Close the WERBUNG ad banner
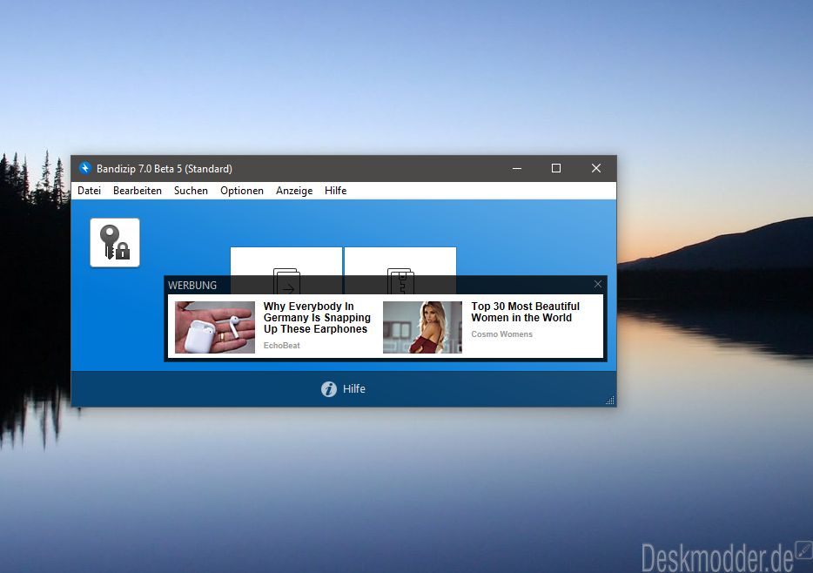Screen dimensions: 813x573 [598, 284]
